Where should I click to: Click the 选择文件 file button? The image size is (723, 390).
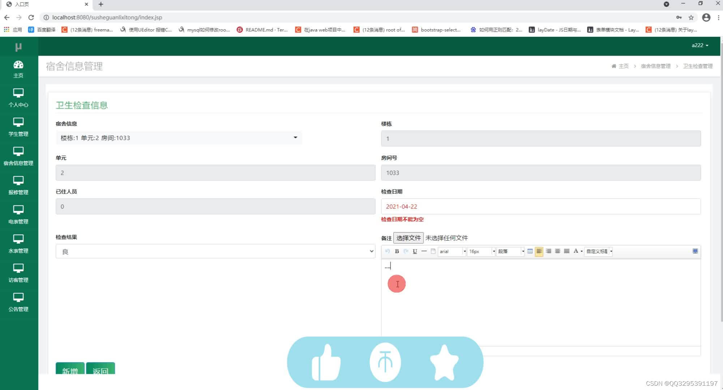[408, 238]
